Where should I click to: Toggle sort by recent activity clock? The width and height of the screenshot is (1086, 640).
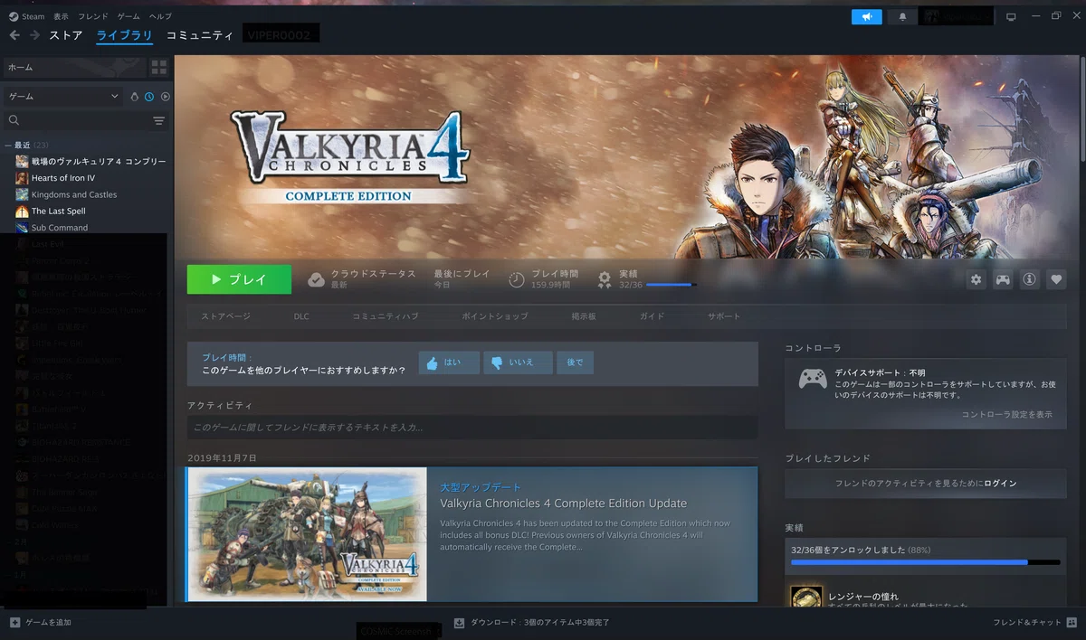coord(149,96)
